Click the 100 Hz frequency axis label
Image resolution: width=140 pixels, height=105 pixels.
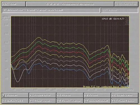coord(36,90)
